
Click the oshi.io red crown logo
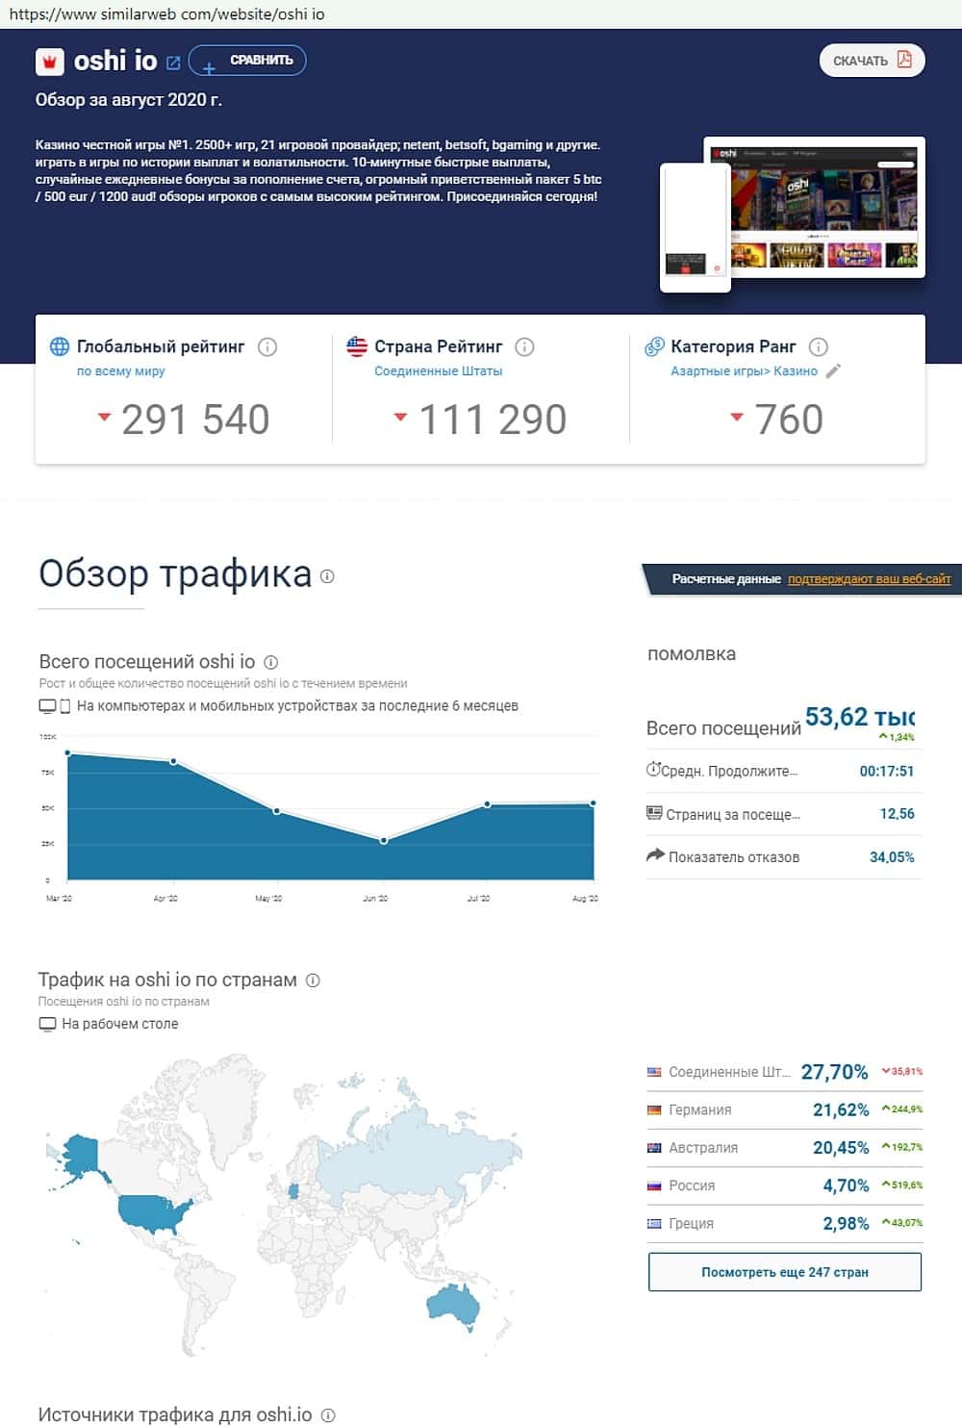coord(49,62)
